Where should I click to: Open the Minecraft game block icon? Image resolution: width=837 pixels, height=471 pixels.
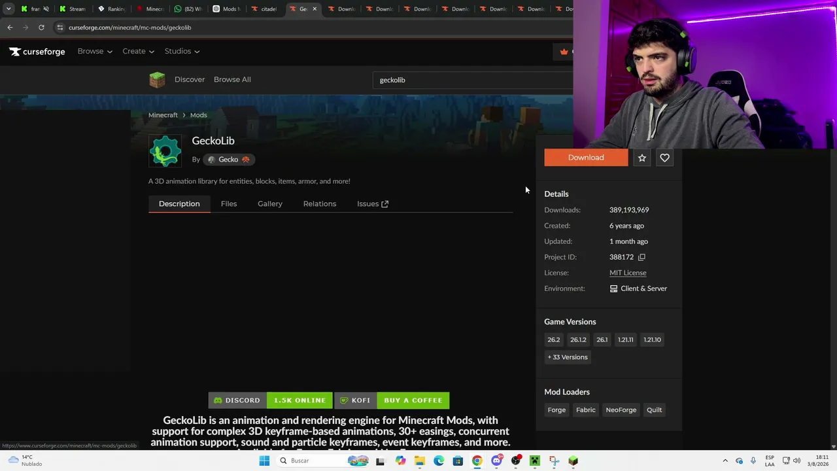point(157,80)
